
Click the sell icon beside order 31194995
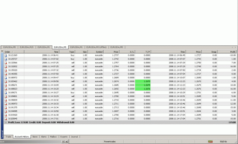click(6, 111)
